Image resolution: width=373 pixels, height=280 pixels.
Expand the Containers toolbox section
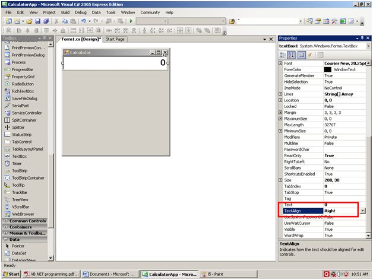[6, 227]
